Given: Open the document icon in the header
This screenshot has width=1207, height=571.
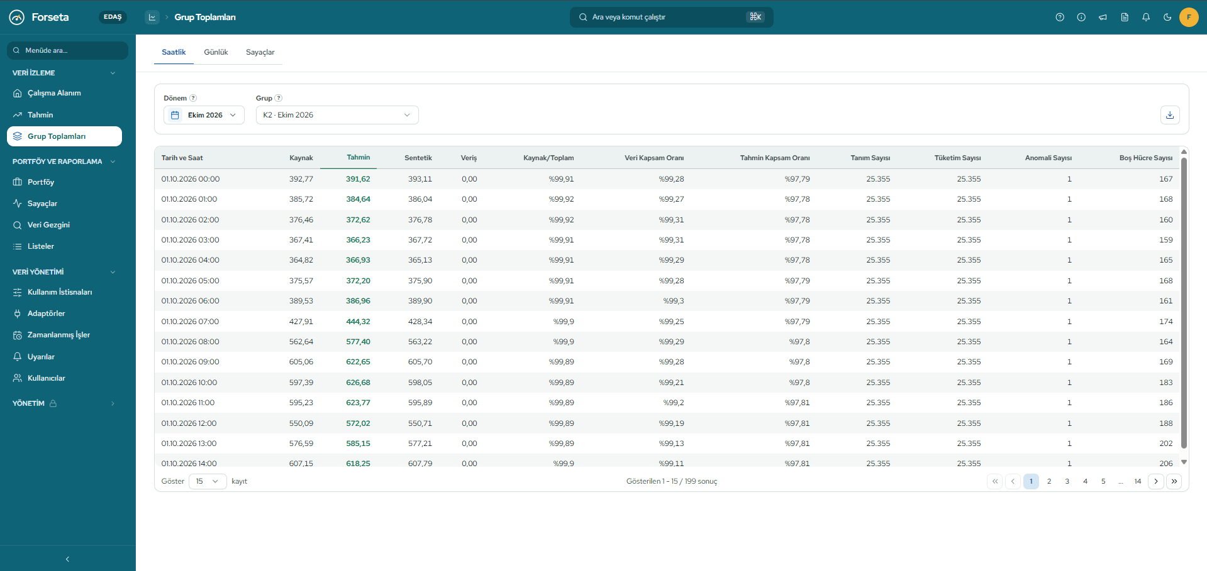Looking at the screenshot, I should (1125, 17).
